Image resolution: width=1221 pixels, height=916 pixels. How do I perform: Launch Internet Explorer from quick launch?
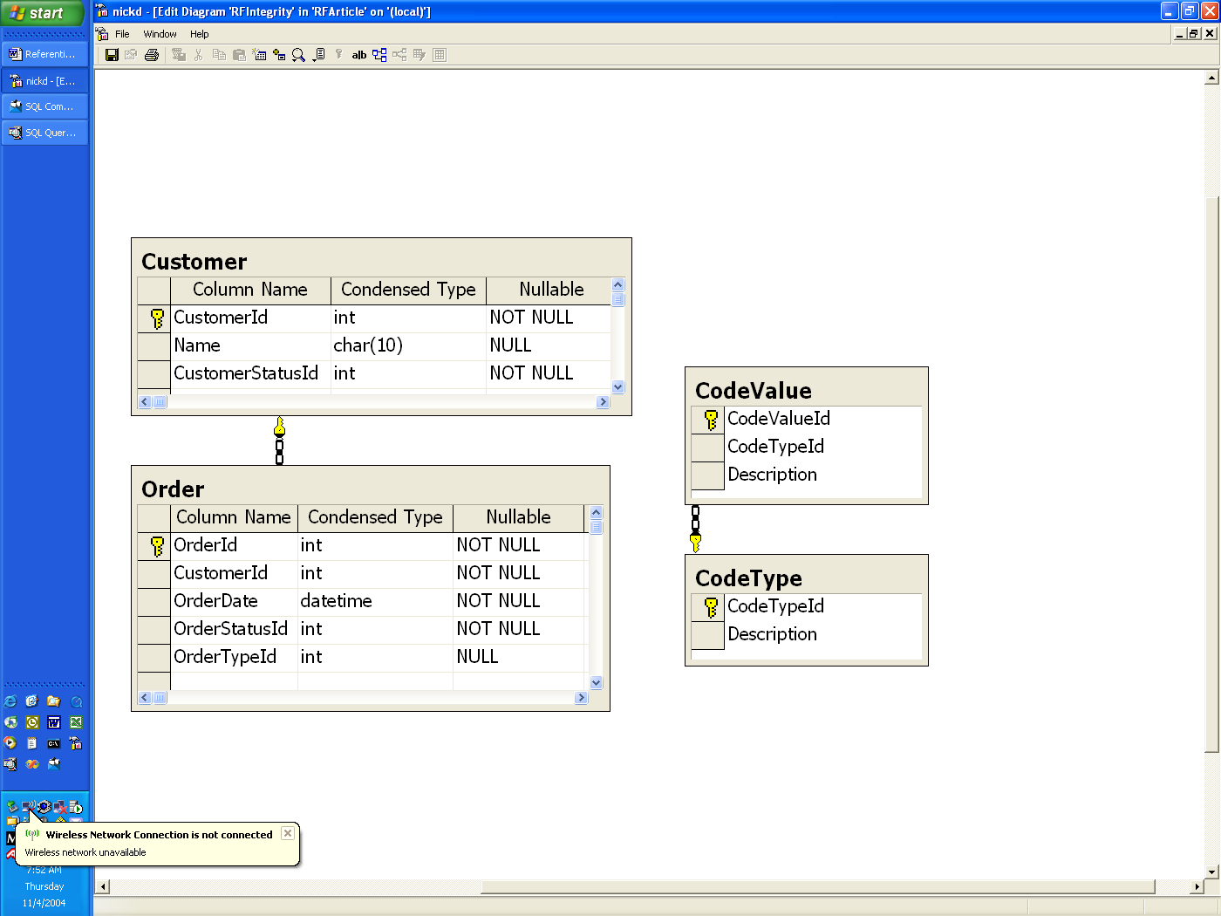pos(10,701)
